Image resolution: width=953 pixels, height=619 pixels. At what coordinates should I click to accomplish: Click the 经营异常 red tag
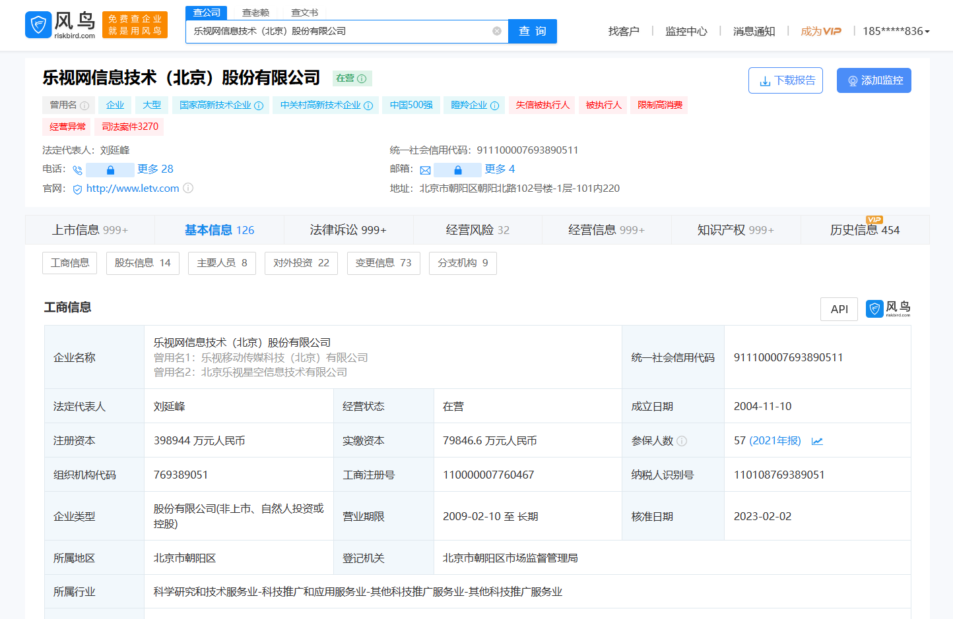(67, 127)
